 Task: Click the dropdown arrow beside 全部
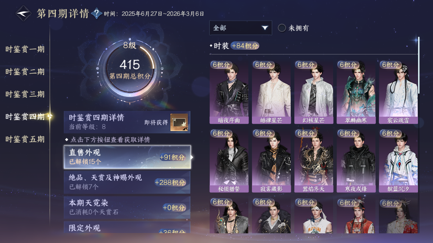(x=265, y=28)
